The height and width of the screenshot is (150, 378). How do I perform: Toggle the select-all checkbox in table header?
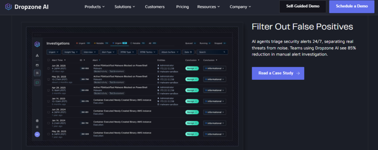click(x=48, y=60)
